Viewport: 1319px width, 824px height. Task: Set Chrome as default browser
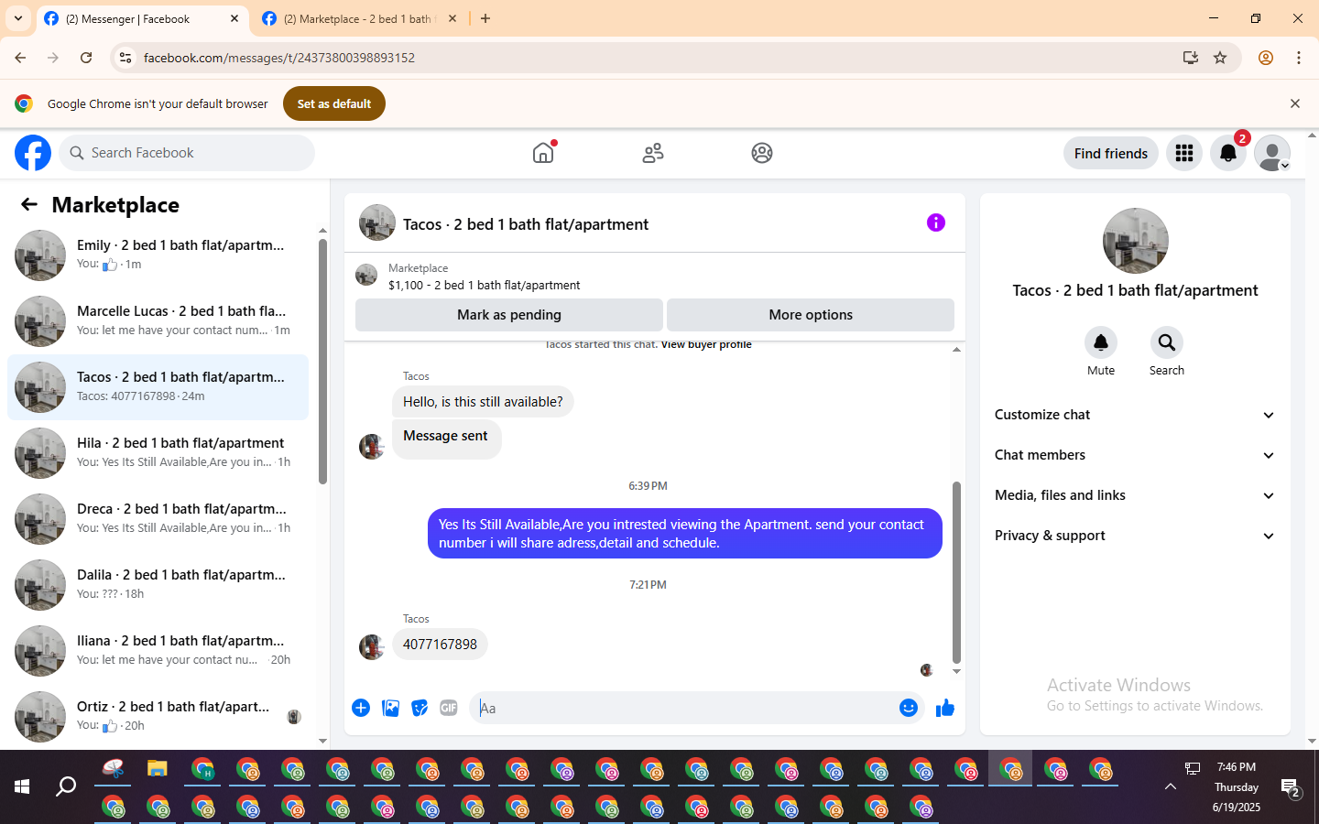(x=334, y=103)
